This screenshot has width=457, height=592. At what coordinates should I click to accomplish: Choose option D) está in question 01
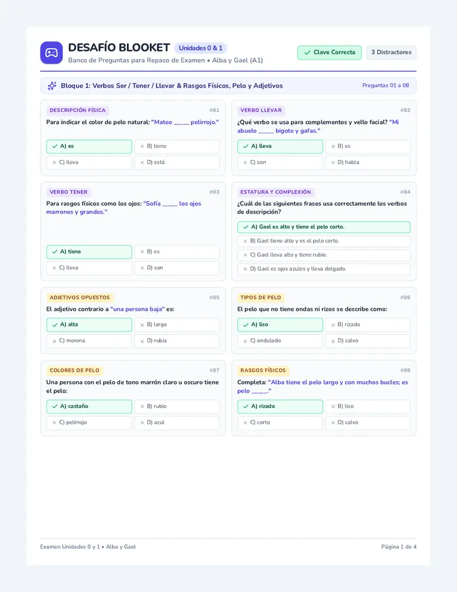(177, 163)
